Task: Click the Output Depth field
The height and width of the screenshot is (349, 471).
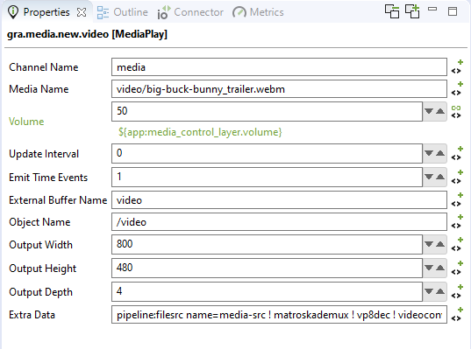Action: [267, 292]
